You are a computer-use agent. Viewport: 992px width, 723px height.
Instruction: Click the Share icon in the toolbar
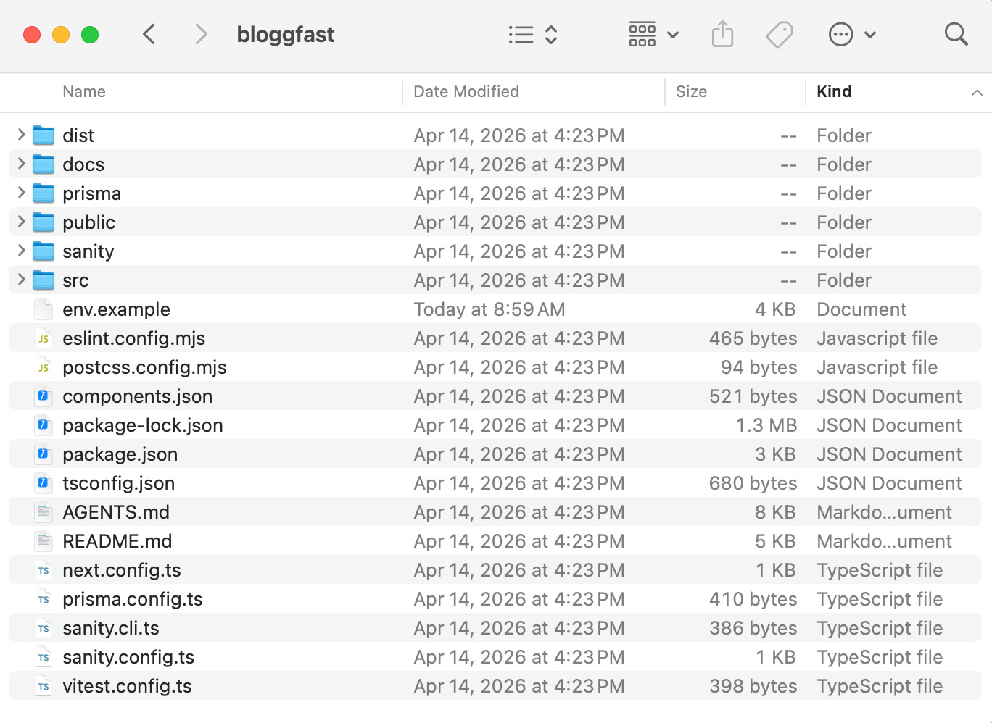(x=722, y=34)
